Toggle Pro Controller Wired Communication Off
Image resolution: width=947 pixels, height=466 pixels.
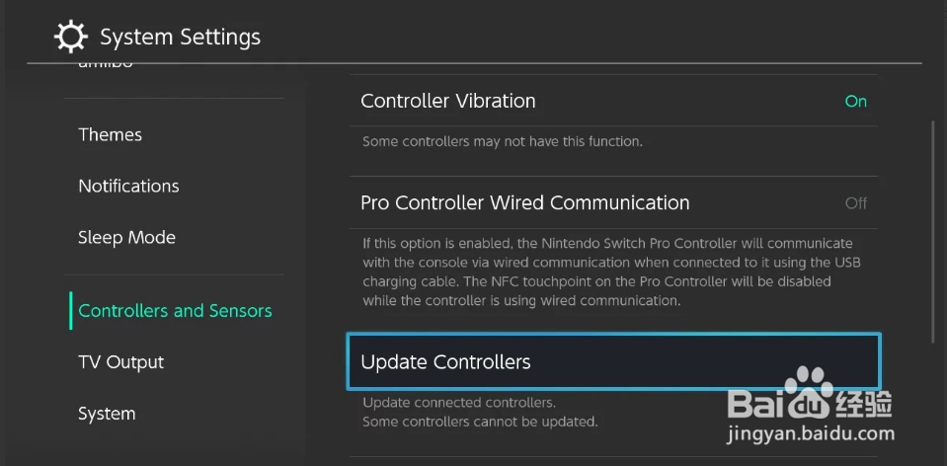pyautogui.click(x=613, y=202)
